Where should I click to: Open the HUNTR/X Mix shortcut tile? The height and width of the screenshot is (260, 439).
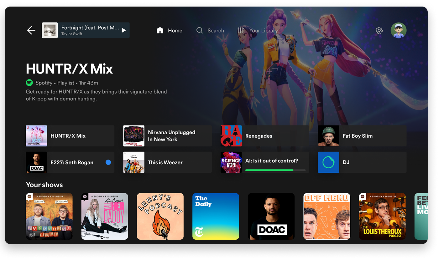70,136
